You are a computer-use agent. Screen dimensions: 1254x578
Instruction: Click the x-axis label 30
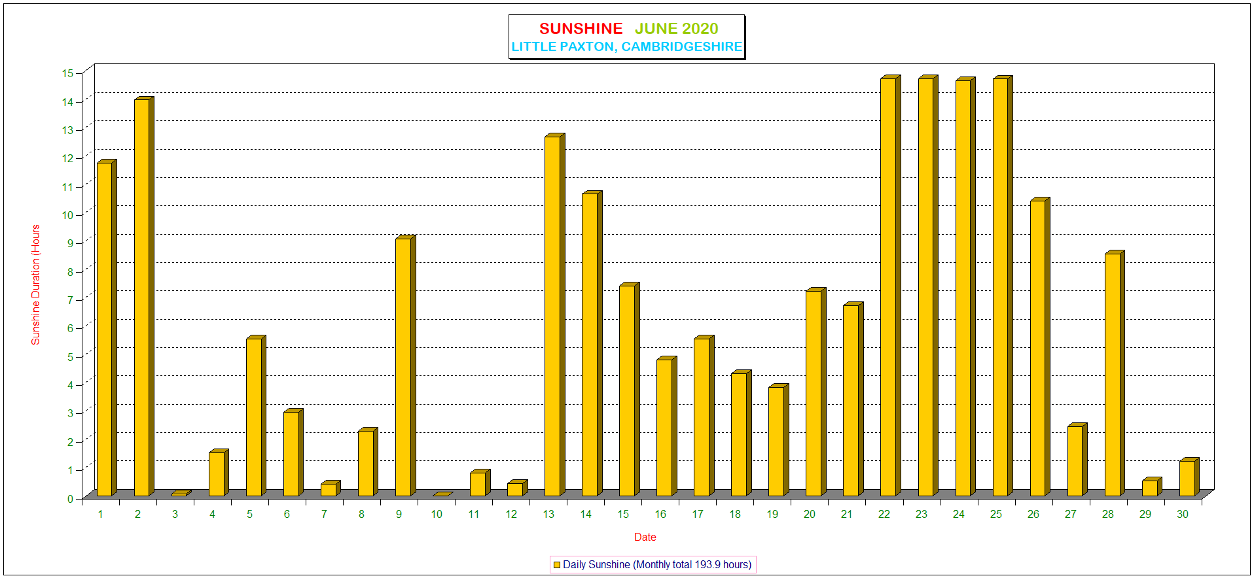tap(1183, 515)
